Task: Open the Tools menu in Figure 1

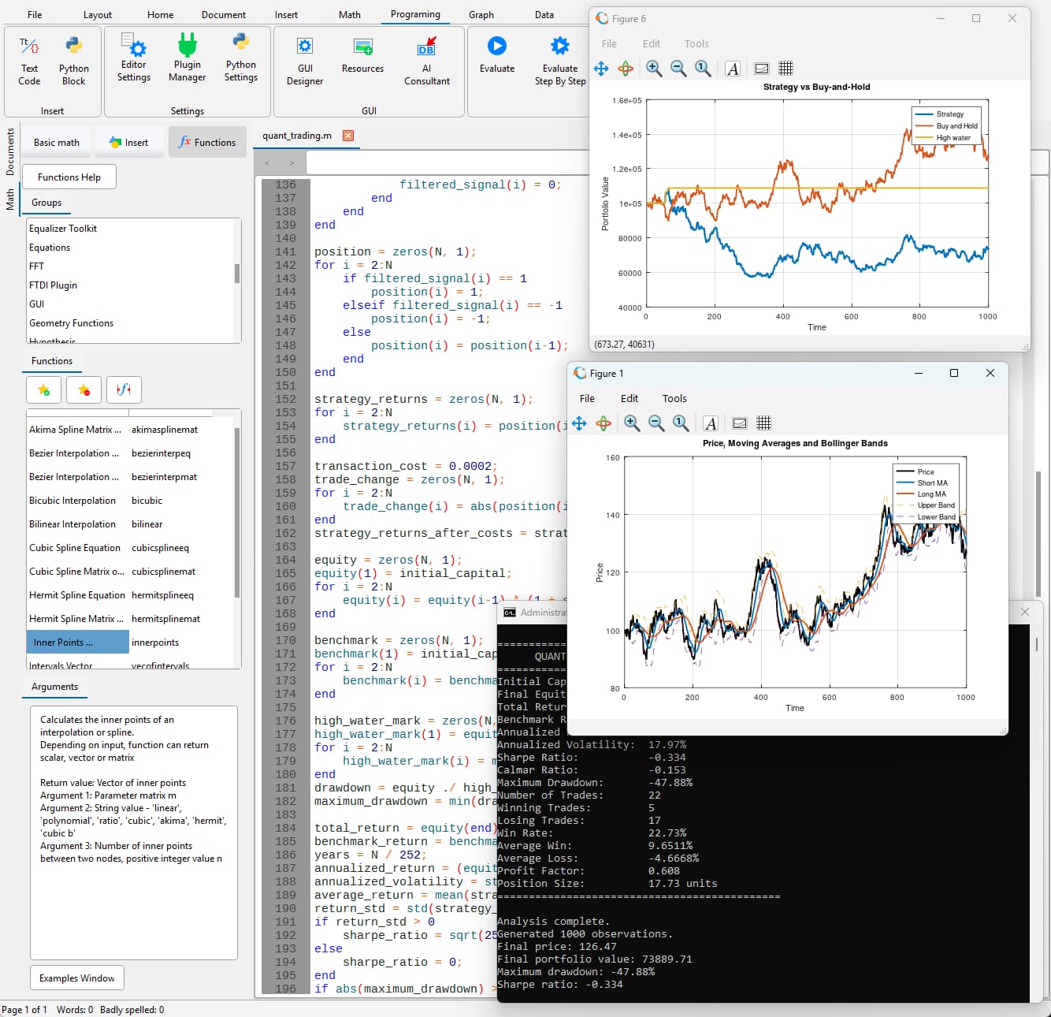Action: pyautogui.click(x=674, y=399)
